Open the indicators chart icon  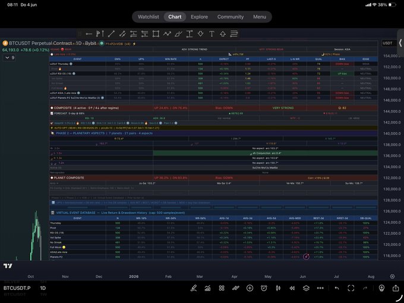coord(208,288)
